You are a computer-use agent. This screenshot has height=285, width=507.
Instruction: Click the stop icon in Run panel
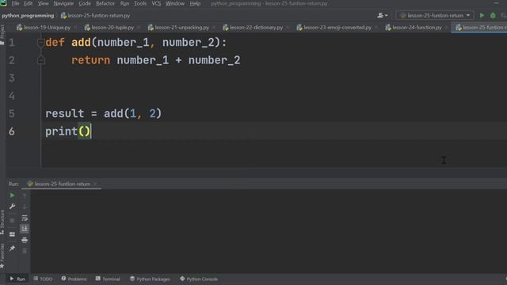coord(12,220)
